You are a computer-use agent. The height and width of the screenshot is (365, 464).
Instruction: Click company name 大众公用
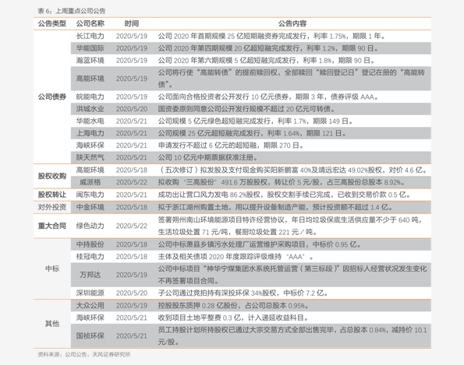[90, 305]
